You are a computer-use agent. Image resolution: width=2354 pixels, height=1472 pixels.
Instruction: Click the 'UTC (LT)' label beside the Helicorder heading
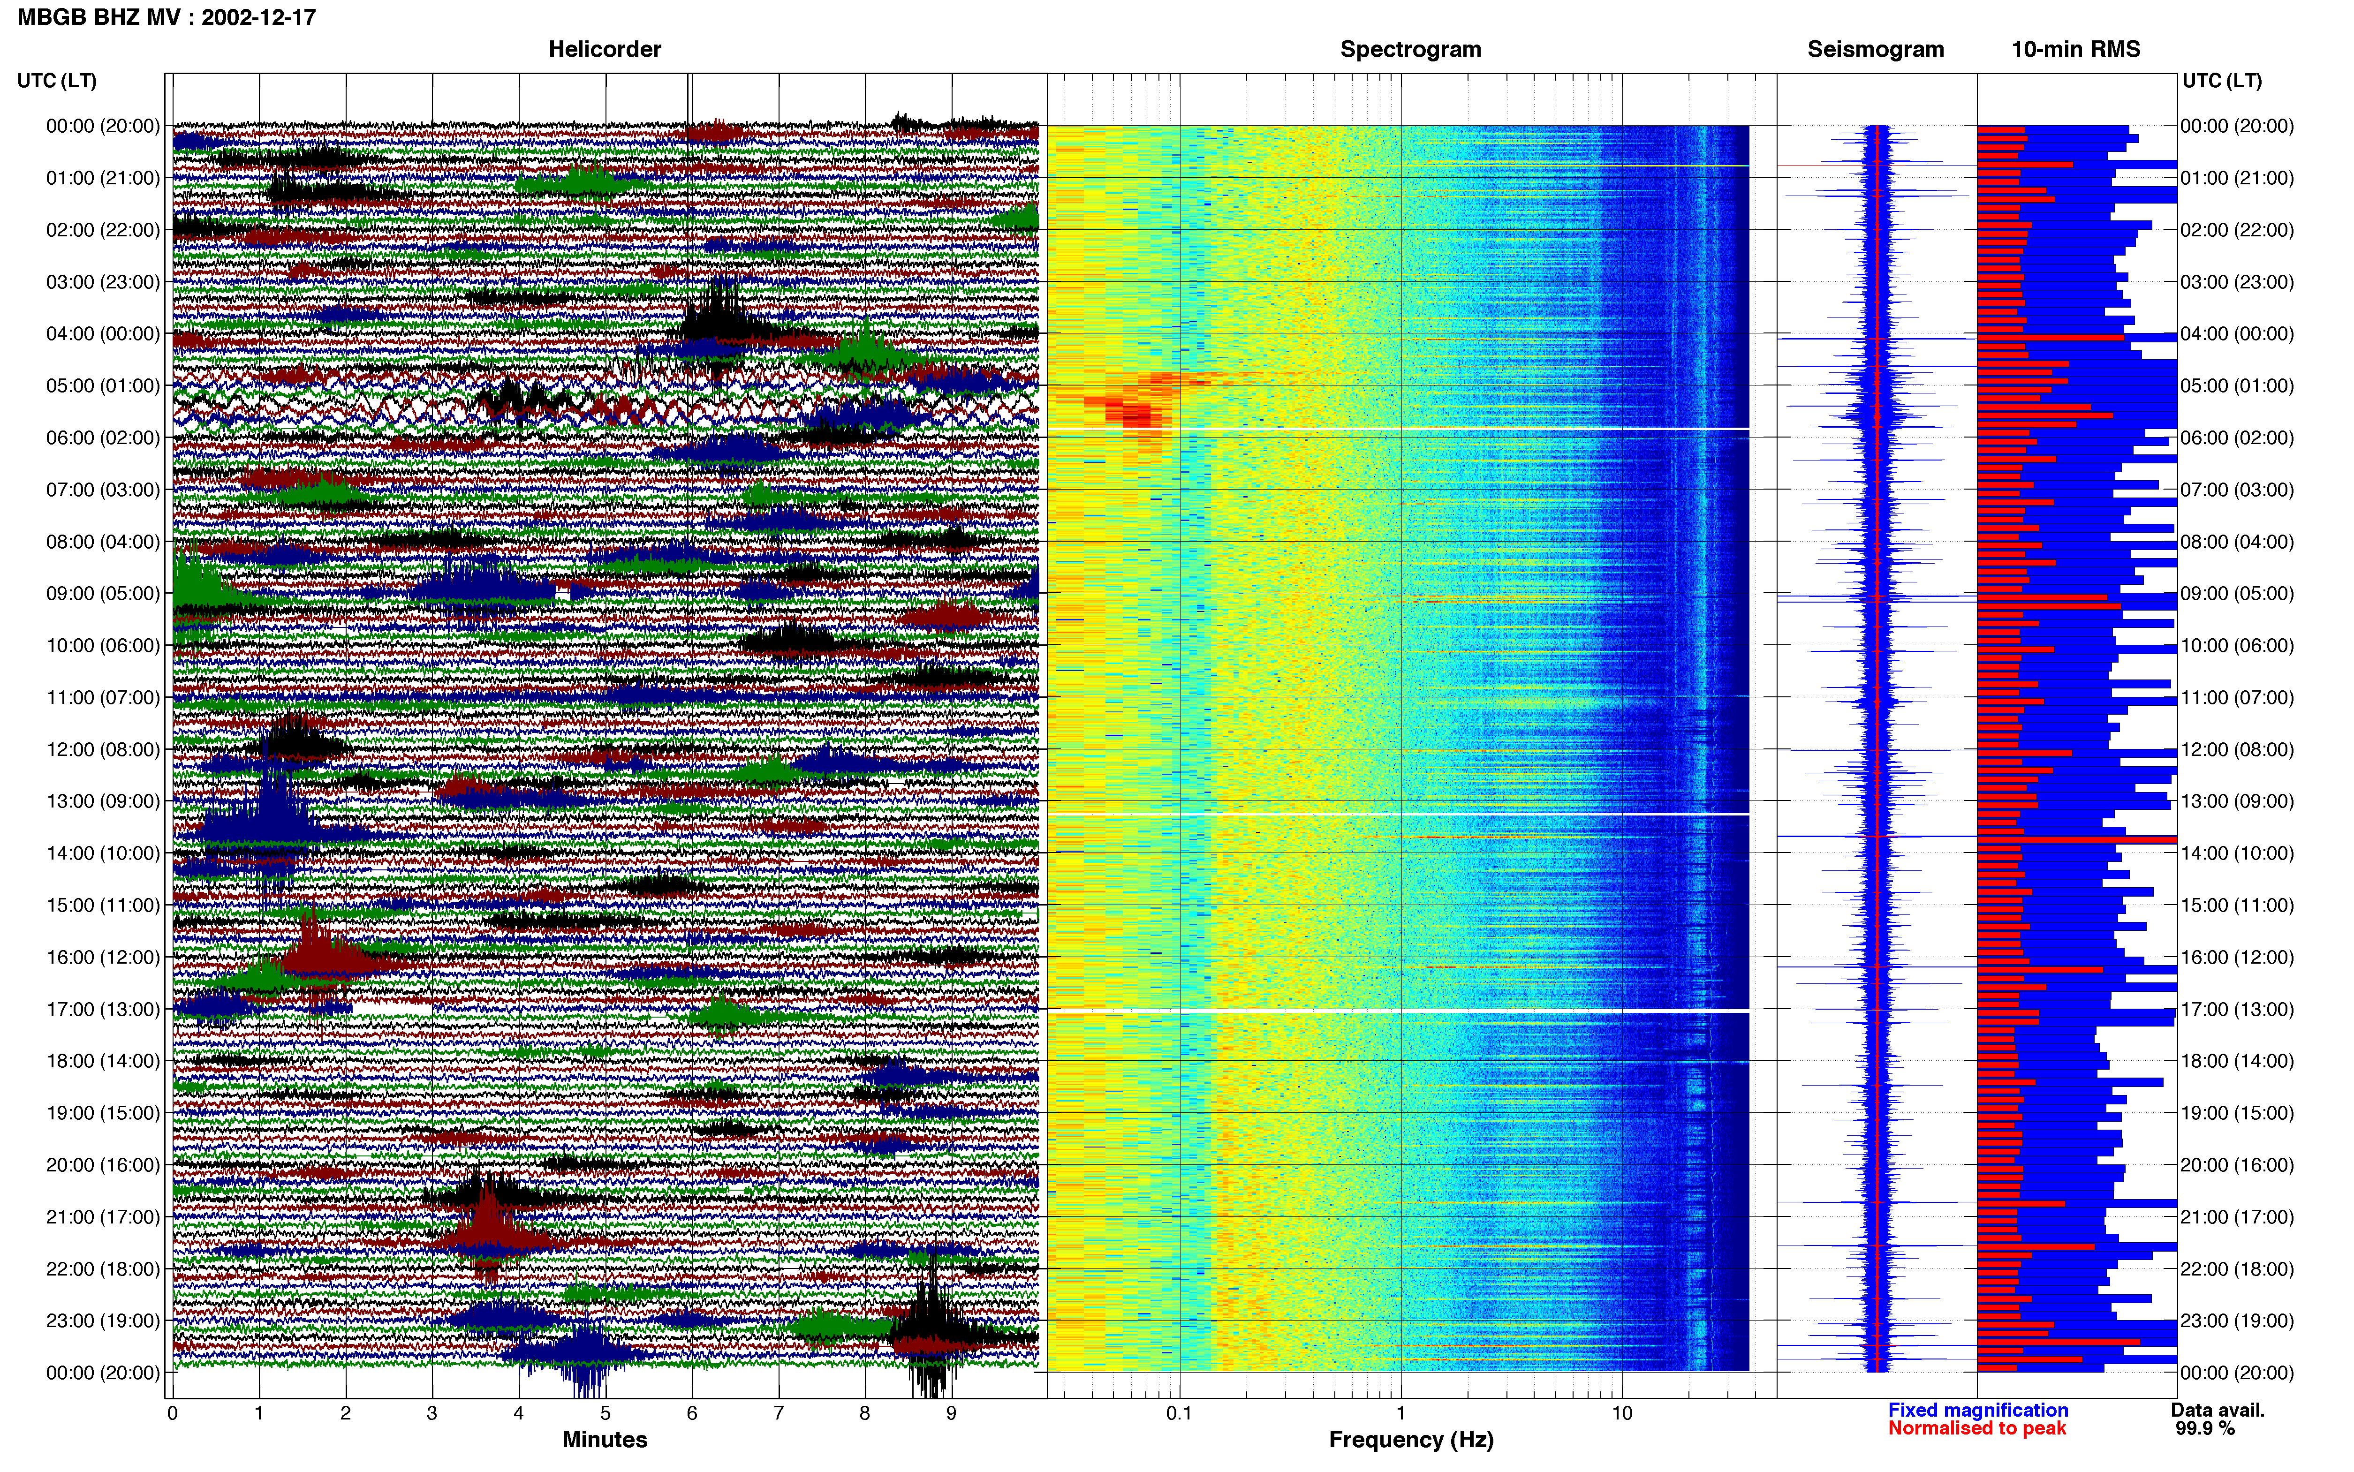pyautogui.click(x=56, y=80)
